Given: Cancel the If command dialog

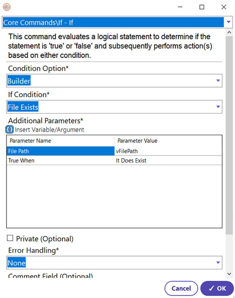Looking at the screenshot, I should [x=181, y=288].
